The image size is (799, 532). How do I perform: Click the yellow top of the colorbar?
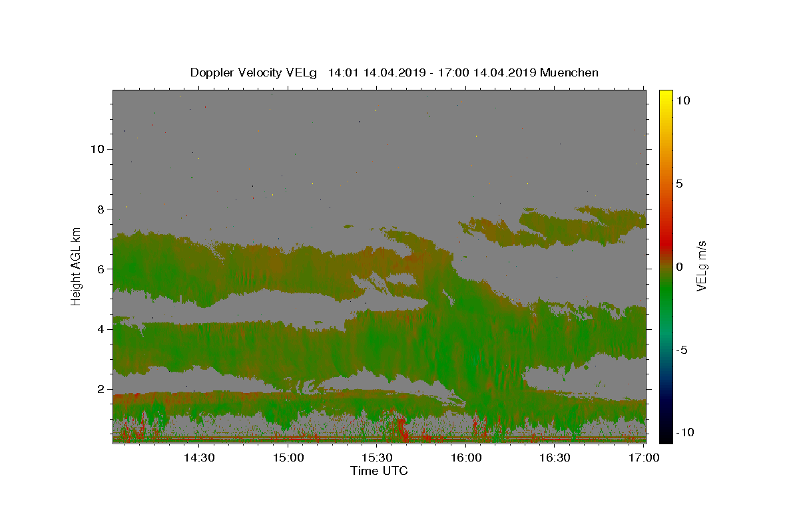pyautogui.click(x=666, y=96)
